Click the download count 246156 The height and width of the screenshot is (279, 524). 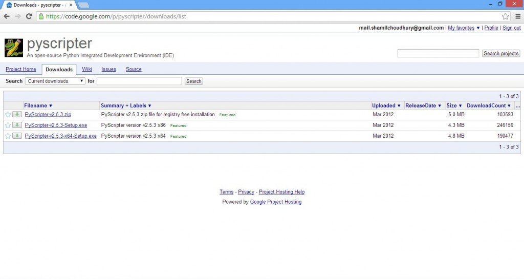pos(505,125)
